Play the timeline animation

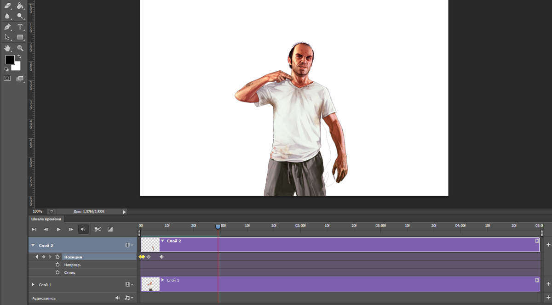pos(58,229)
